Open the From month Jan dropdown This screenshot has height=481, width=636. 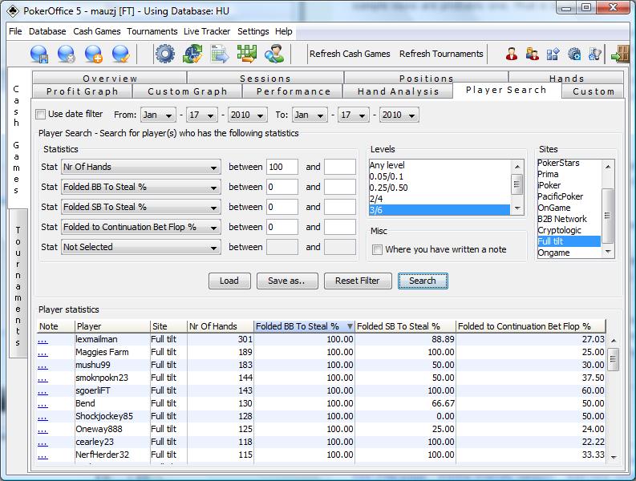[158, 115]
